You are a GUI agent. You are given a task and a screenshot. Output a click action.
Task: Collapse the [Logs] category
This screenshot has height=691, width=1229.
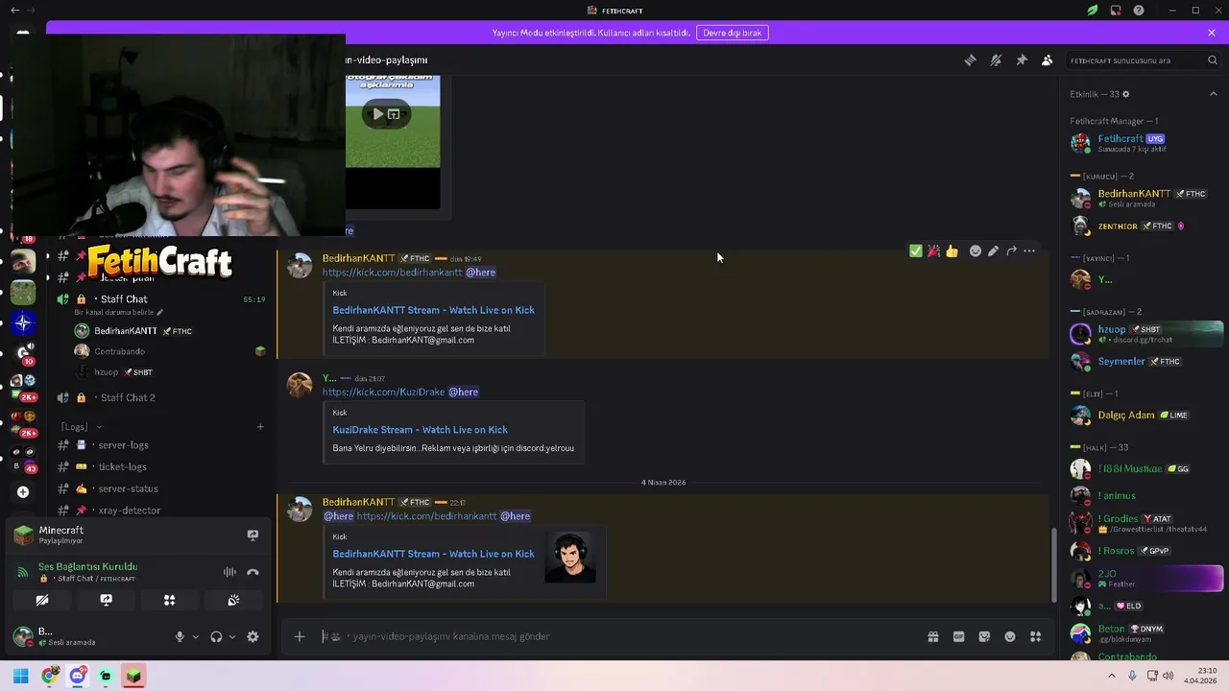[x=81, y=427]
